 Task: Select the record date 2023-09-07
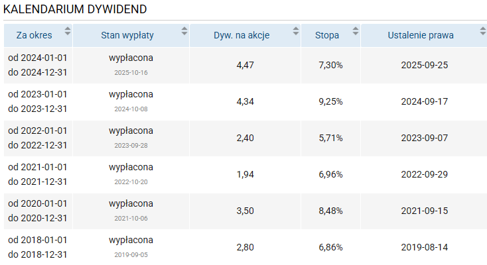(425, 138)
